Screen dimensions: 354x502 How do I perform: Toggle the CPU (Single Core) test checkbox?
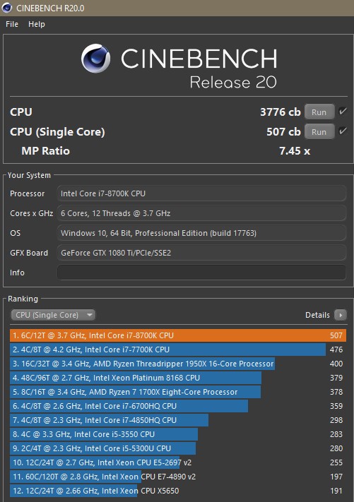[343, 131]
